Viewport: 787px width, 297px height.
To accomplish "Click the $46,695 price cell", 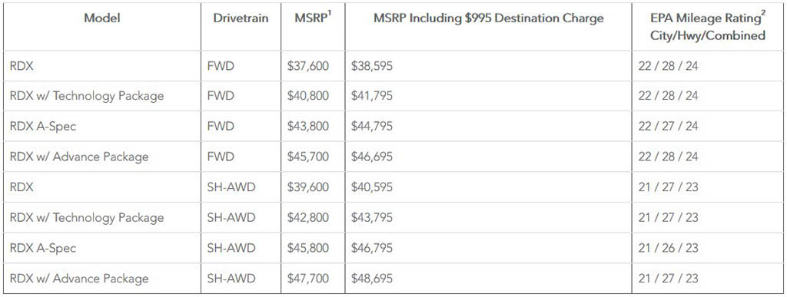I will [x=372, y=157].
